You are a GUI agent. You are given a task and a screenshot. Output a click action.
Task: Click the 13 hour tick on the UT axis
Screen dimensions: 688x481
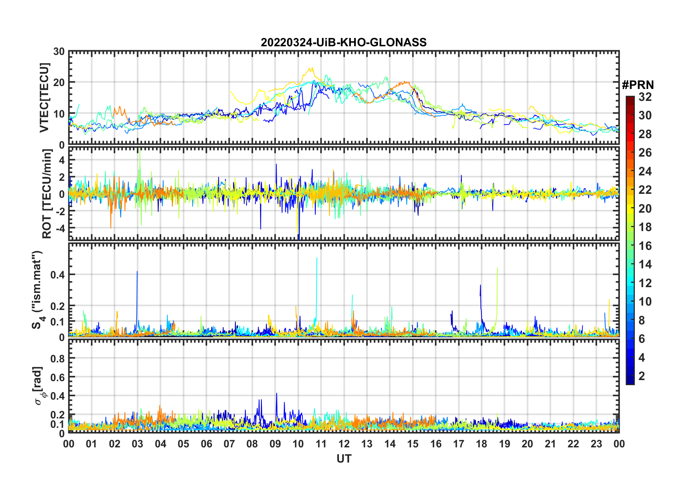click(367, 444)
